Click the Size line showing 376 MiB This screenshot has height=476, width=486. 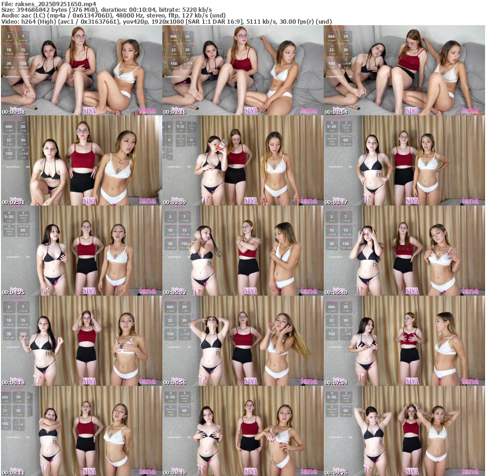[x=107, y=9]
